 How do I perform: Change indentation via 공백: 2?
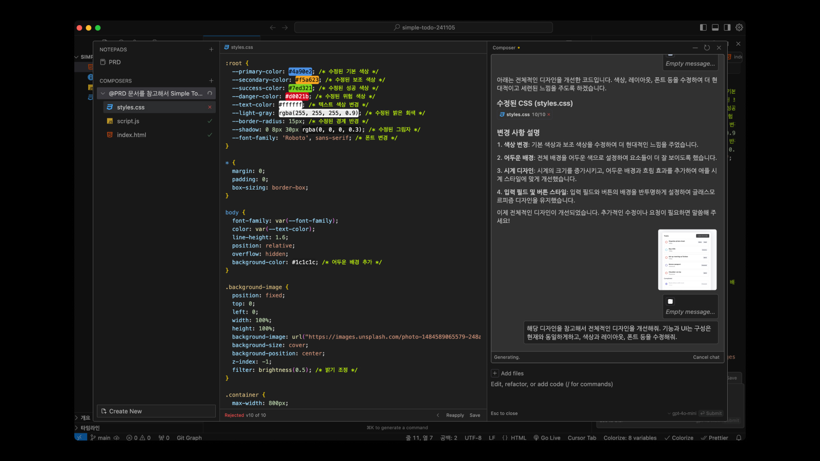[x=449, y=438]
